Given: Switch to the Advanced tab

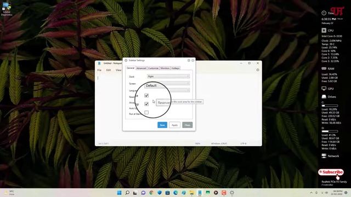Looking at the screenshot, I should point(141,68).
